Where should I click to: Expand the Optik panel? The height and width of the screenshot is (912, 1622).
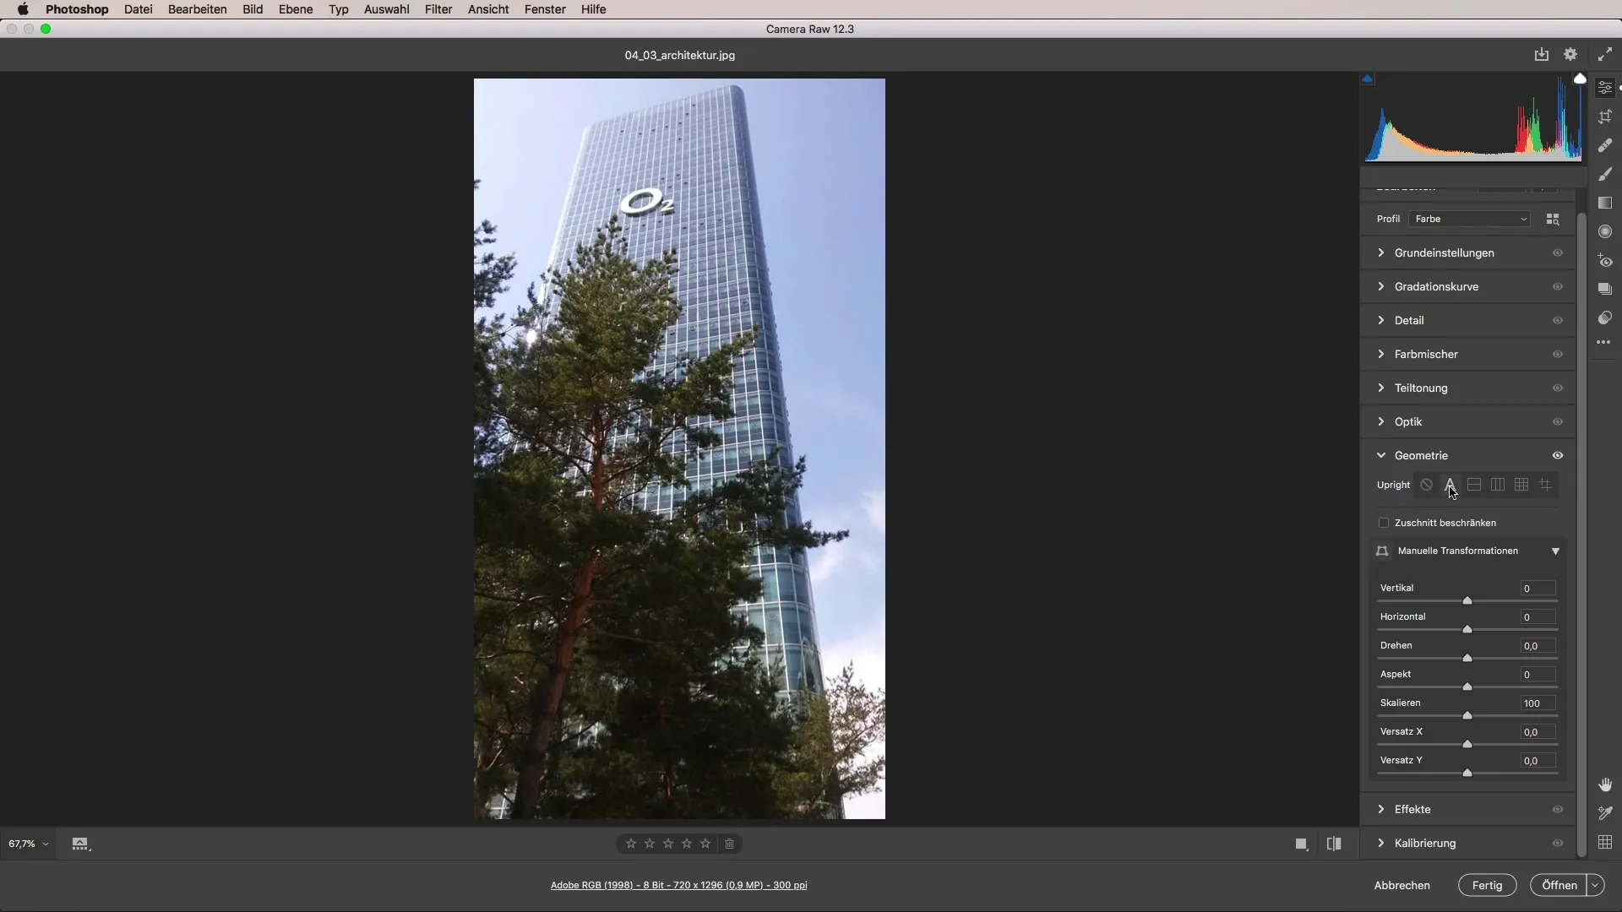pos(1381,421)
